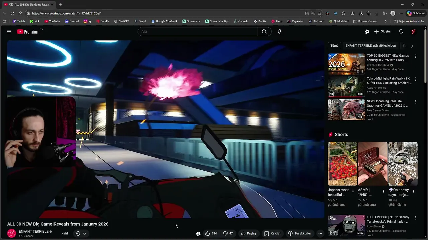Join the channel with Katıl button

[65, 233]
